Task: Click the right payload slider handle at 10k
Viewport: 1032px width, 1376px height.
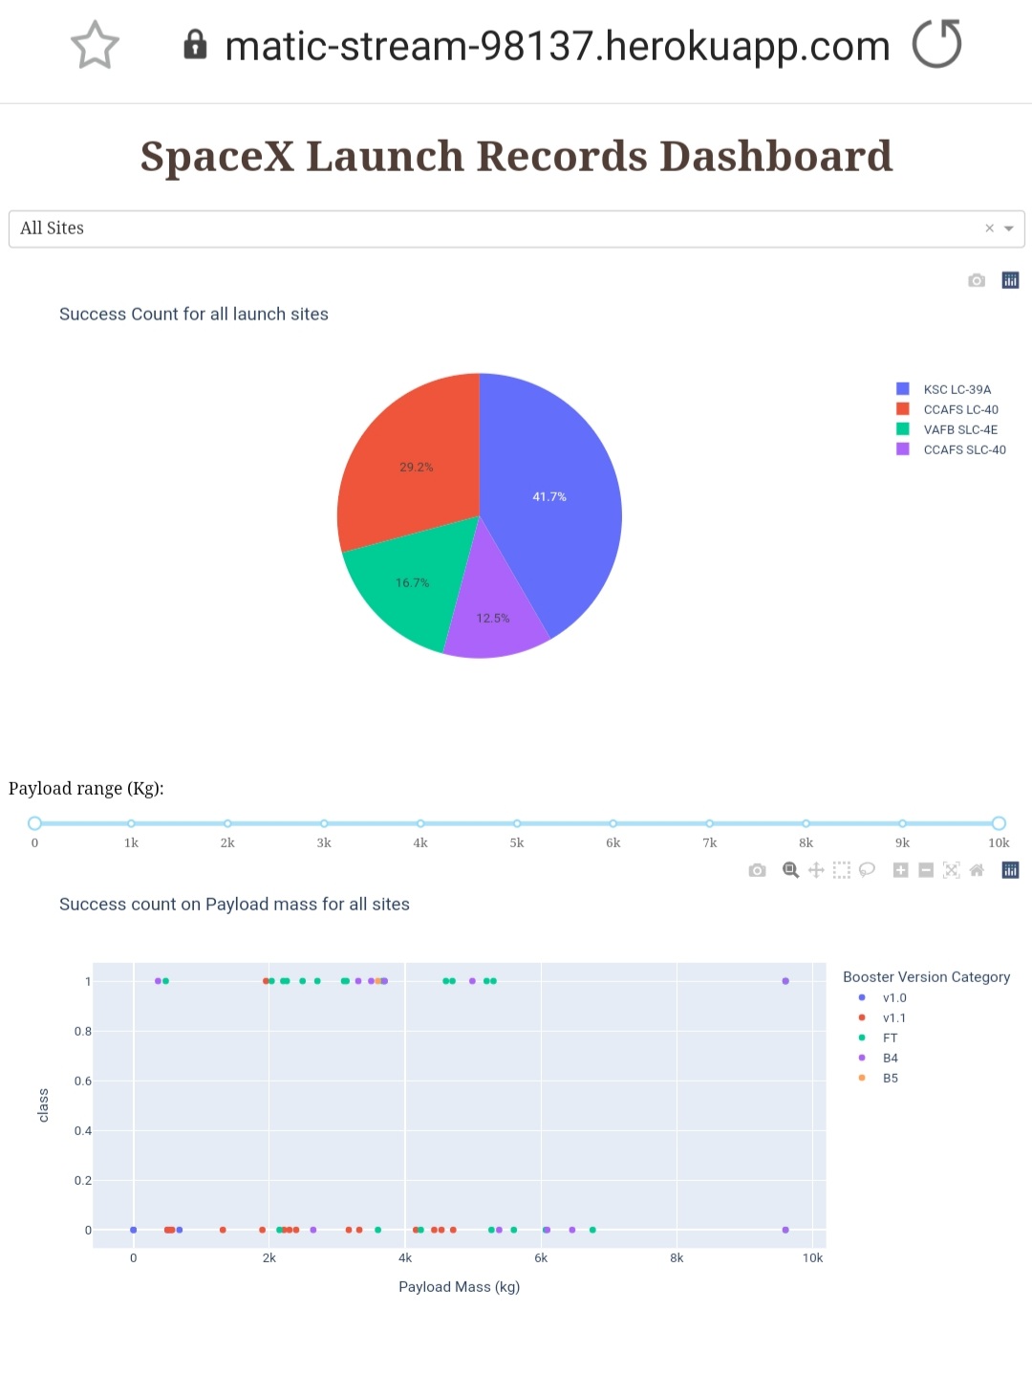Action: pyautogui.click(x=999, y=823)
